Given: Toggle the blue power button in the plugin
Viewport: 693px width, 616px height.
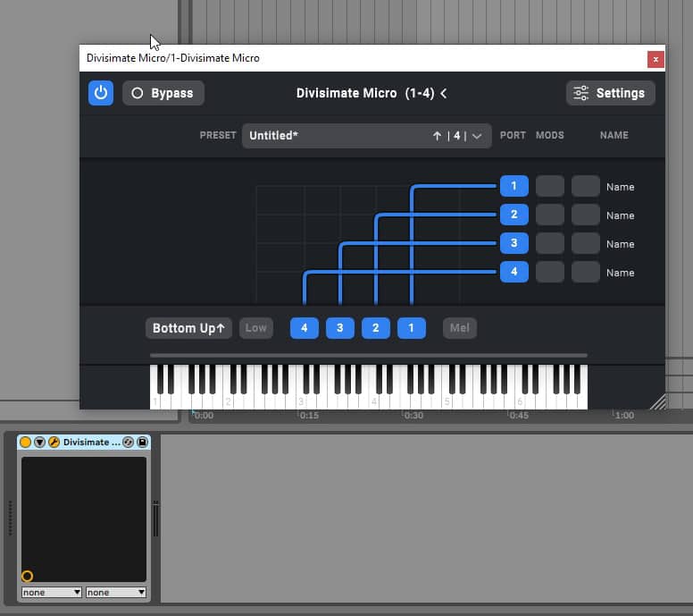Looking at the screenshot, I should 101,93.
